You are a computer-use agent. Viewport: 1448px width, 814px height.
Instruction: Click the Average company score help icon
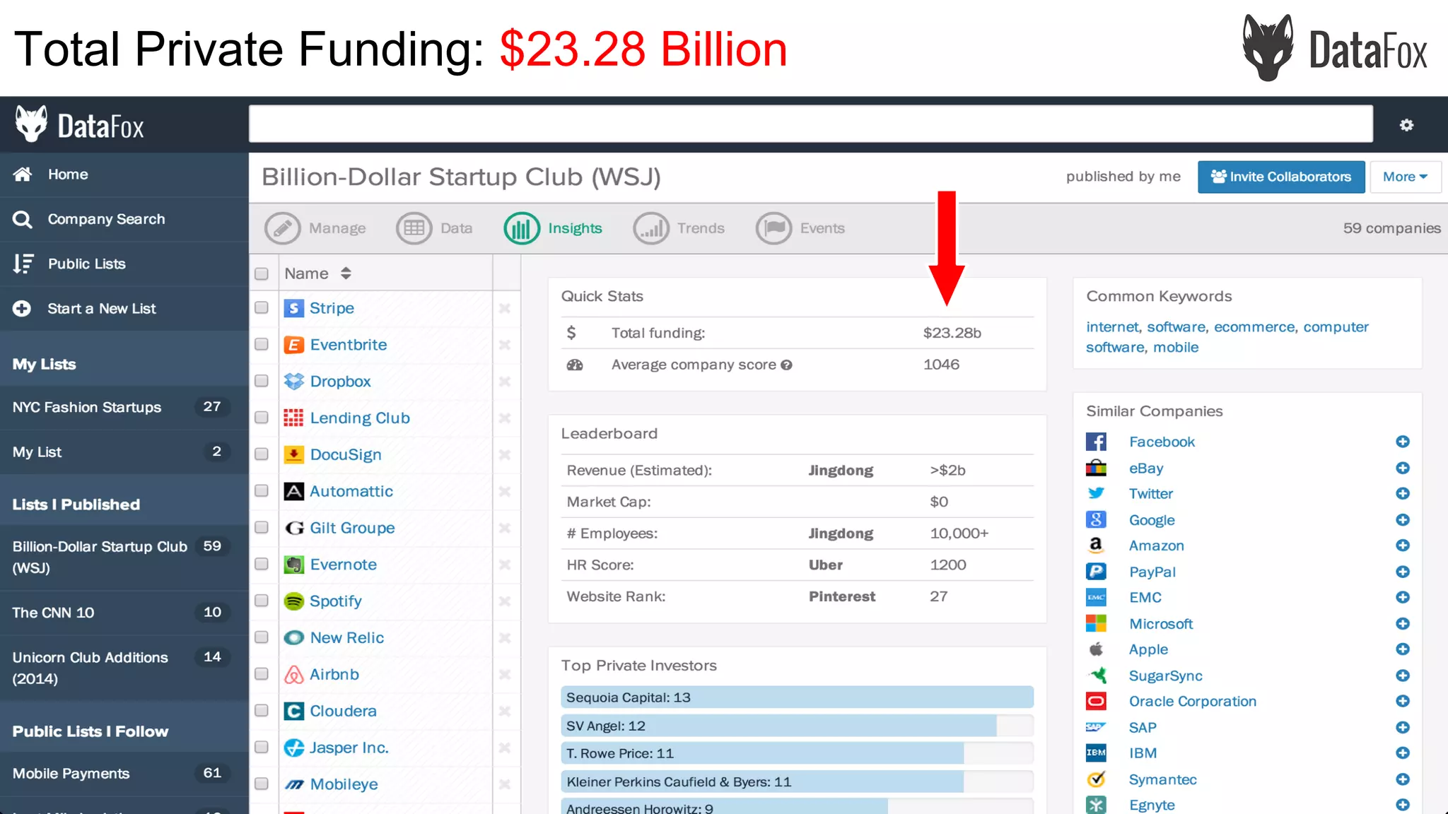786,365
